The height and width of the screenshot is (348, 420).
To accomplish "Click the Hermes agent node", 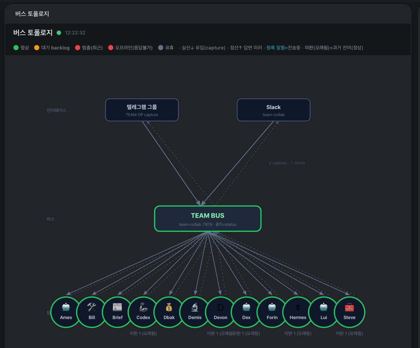I will (298, 312).
